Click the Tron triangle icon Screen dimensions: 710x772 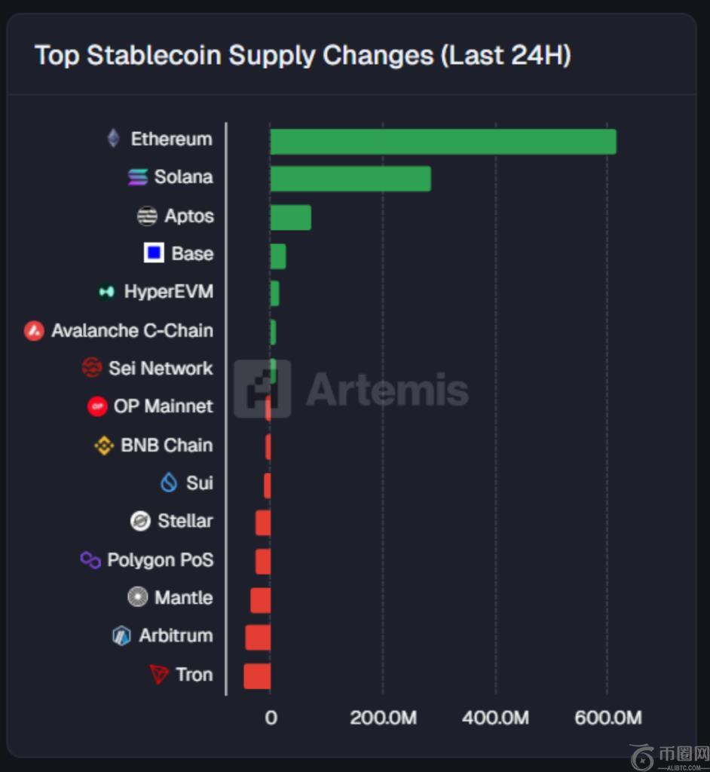click(159, 674)
